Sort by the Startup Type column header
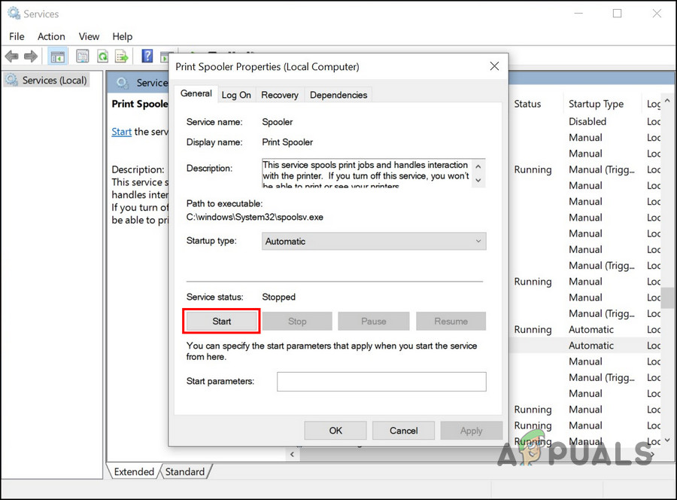 tap(596, 104)
